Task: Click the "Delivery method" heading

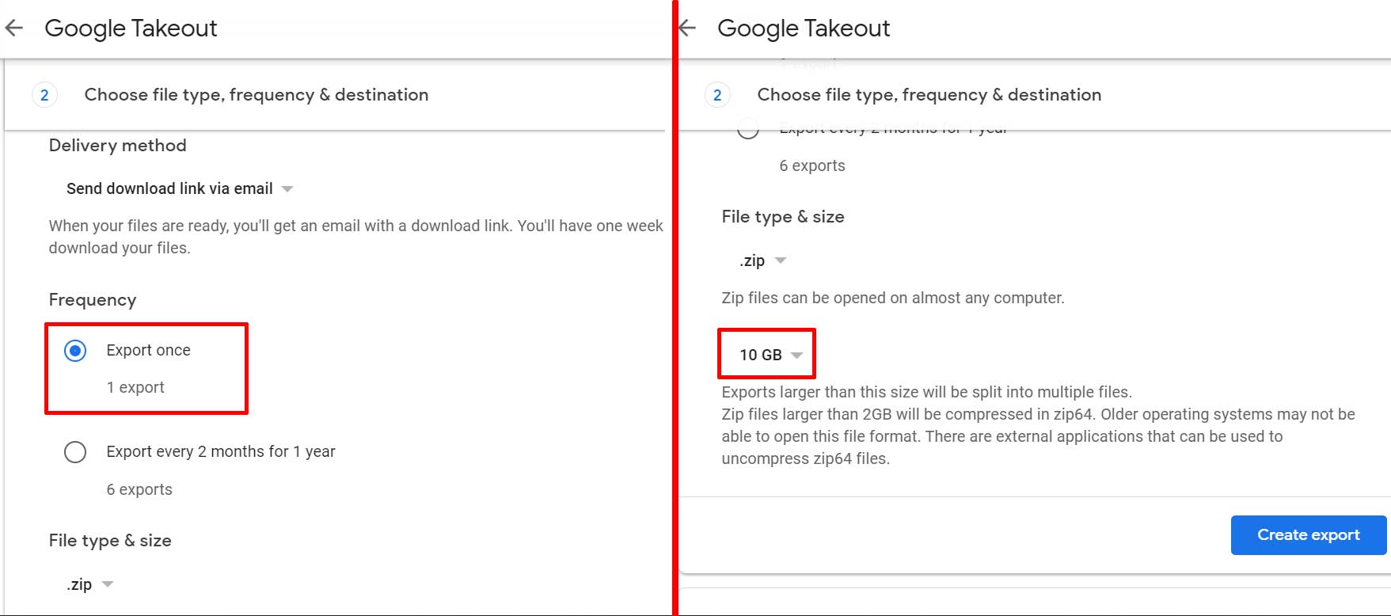Action: click(118, 146)
